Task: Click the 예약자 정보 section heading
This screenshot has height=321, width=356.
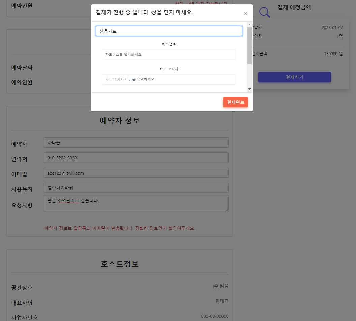Action: point(120,121)
